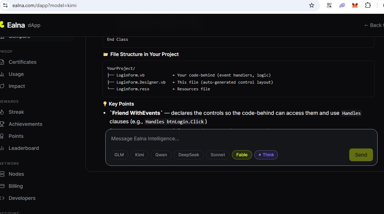Image resolution: width=384 pixels, height=214 pixels.
Task: Click the Achievements trophy icon
Action: tap(2, 124)
